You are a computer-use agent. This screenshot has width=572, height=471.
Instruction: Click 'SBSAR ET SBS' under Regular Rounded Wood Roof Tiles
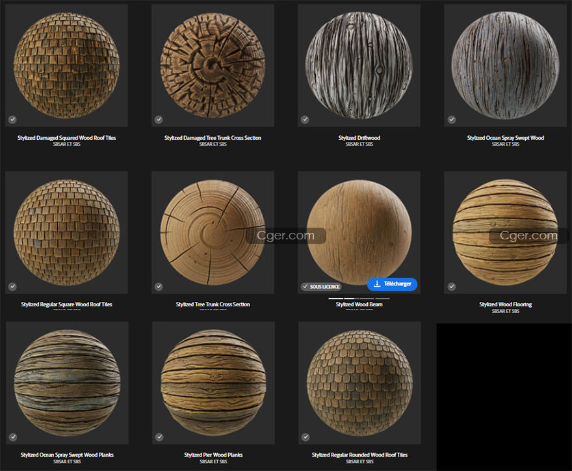(x=359, y=461)
